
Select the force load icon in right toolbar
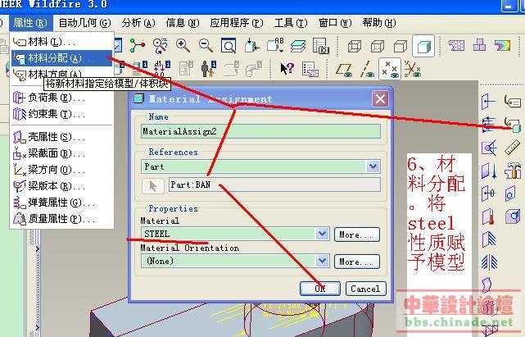pyautogui.click(x=488, y=101)
